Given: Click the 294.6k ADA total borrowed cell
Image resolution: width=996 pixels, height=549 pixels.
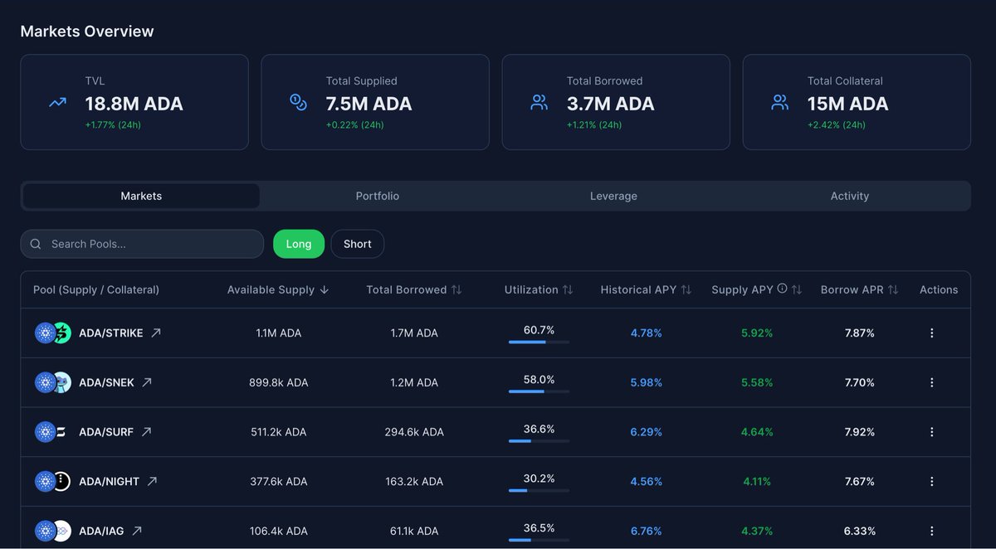Looking at the screenshot, I should pyautogui.click(x=414, y=432).
